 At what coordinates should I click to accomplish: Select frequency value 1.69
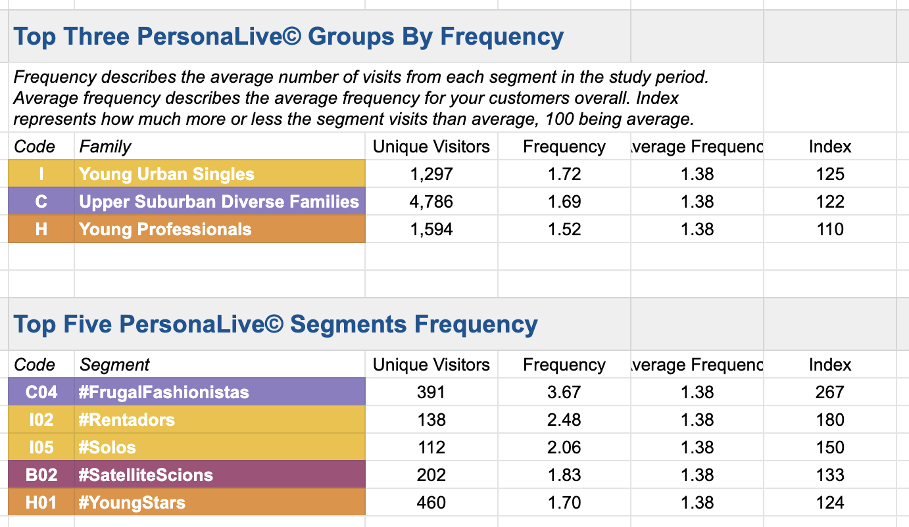coord(564,202)
